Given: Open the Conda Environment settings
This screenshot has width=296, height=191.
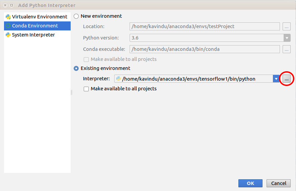Looking at the screenshot, I should pyautogui.click(x=35, y=26).
